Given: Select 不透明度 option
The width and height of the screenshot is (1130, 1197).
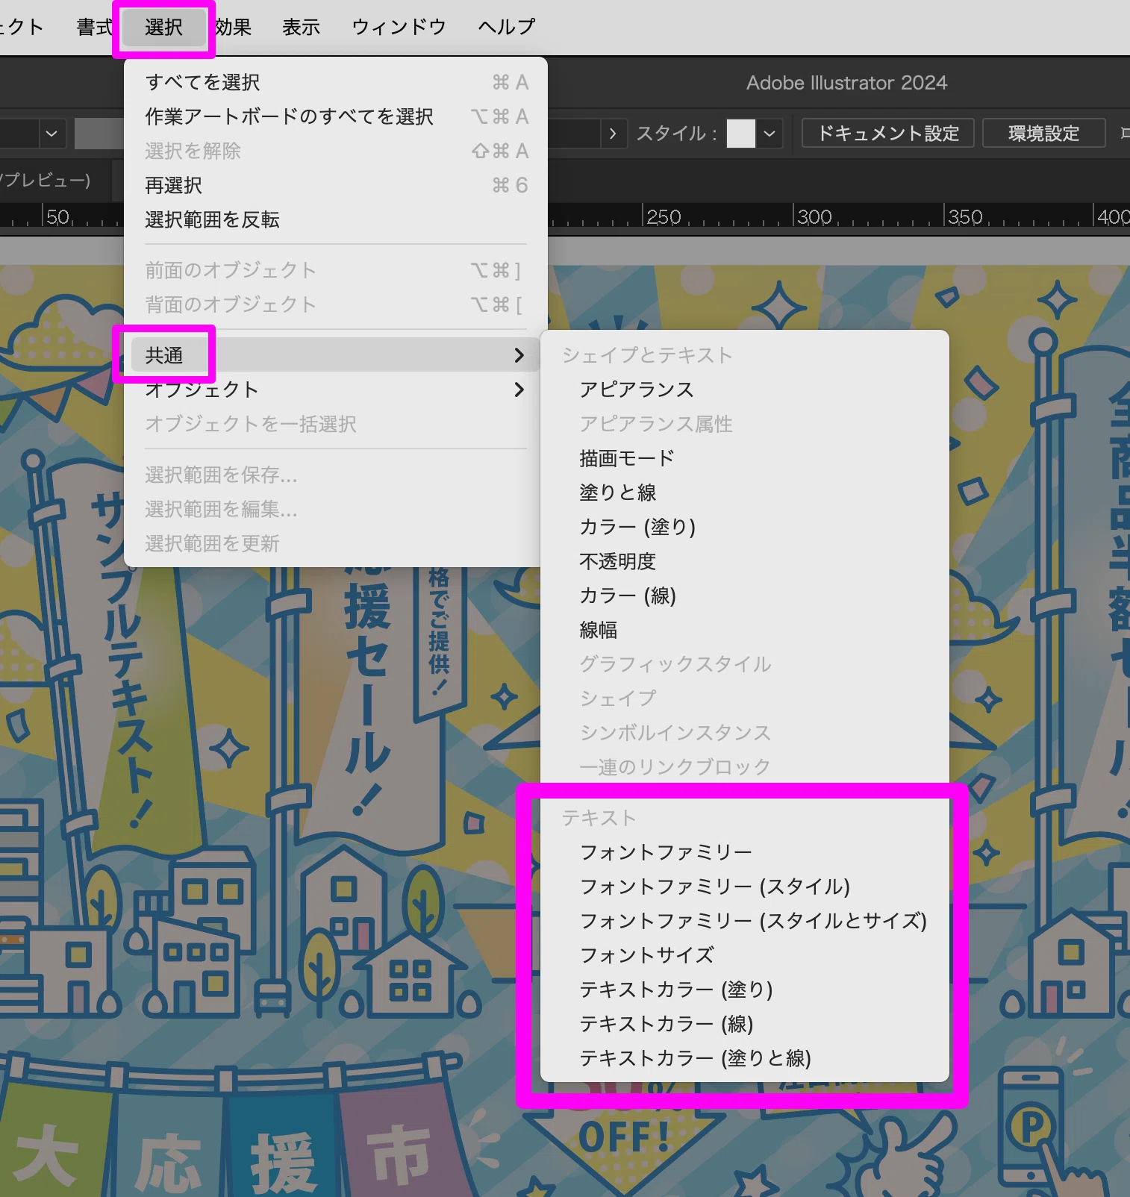Looking at the screenshot, I should 745,561.
